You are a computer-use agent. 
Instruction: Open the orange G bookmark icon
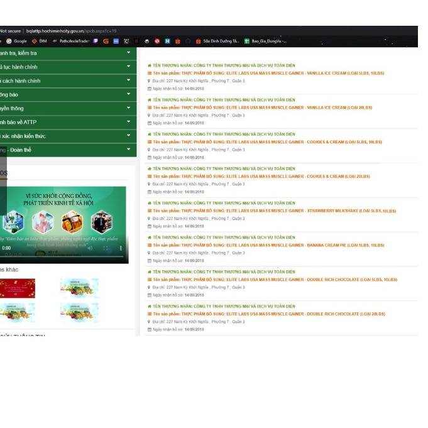tap(106, 41)
